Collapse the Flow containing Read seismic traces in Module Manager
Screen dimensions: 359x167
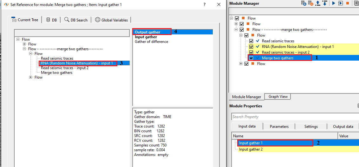tap(241, 35)
